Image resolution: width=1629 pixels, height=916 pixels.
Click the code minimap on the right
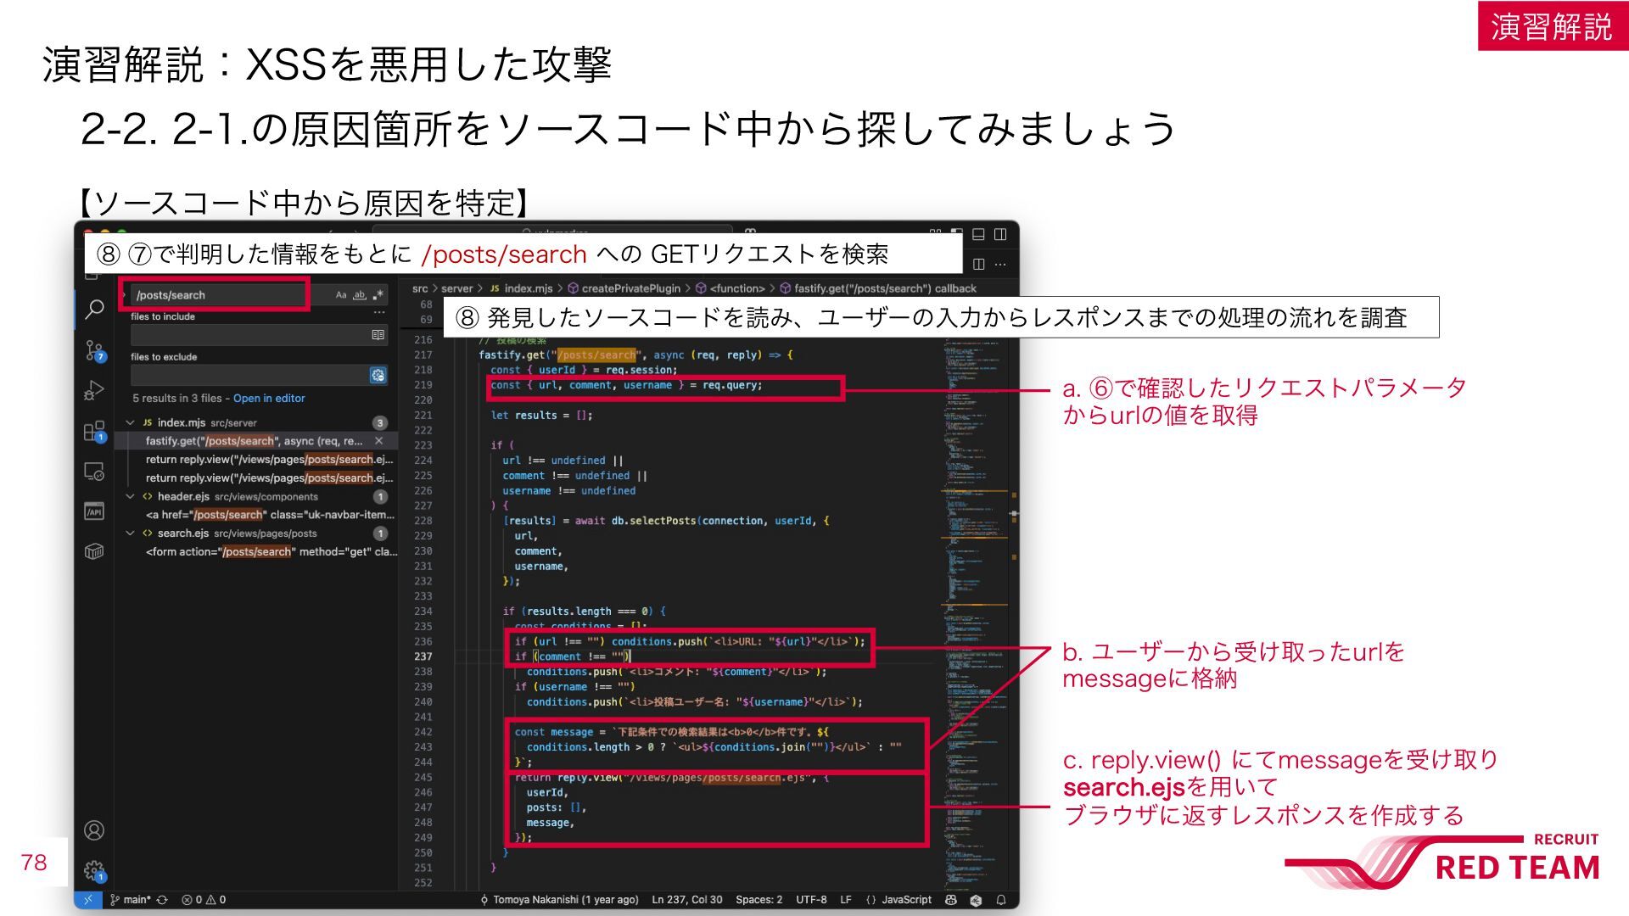(976, 594)
